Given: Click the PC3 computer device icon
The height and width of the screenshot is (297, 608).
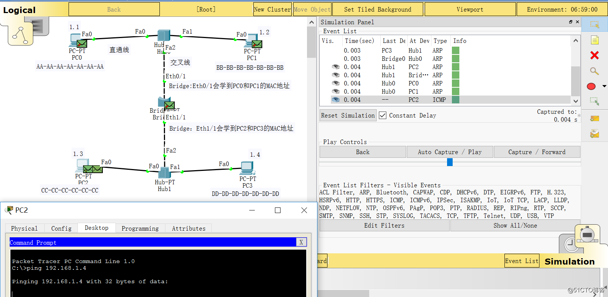Looking at the screenshot, I should tap(247, 168).
